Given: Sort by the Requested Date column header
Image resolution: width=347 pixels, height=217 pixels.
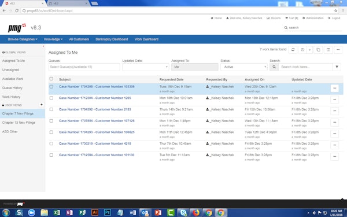Looking at the screenshot, I should (x=171, y=79).
